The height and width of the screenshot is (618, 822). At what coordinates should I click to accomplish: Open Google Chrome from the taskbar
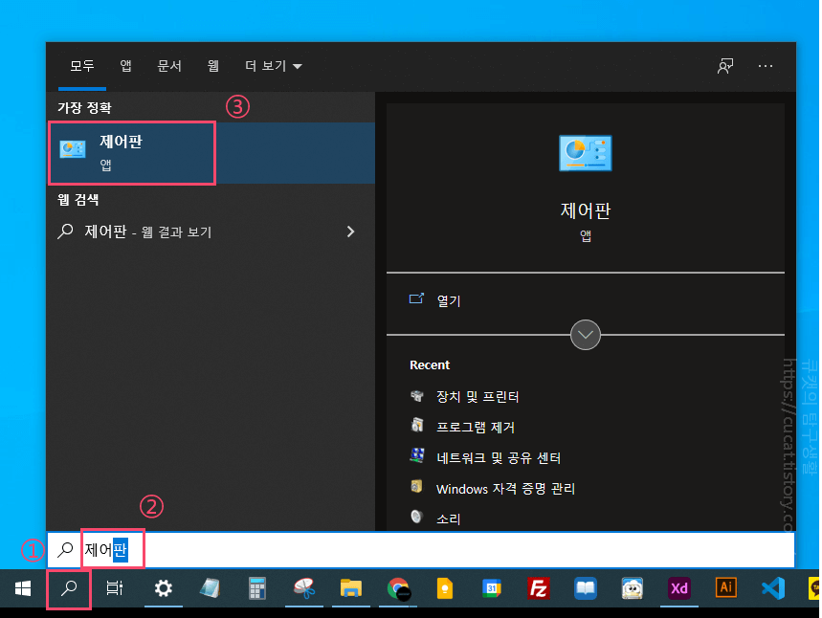click(x=398, y=590)
